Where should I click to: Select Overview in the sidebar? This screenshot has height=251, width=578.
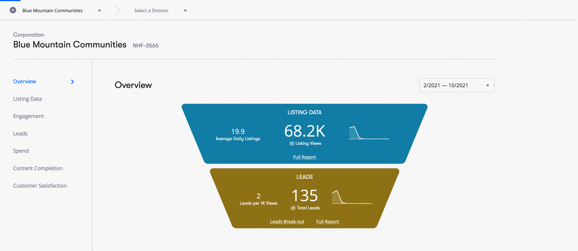pos(25,81)
